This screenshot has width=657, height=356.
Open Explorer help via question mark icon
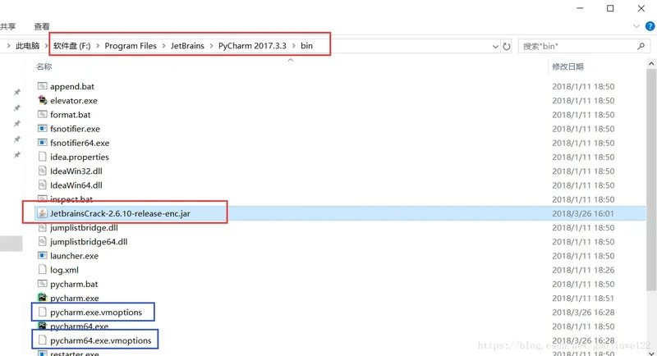(x=650, y=26)
